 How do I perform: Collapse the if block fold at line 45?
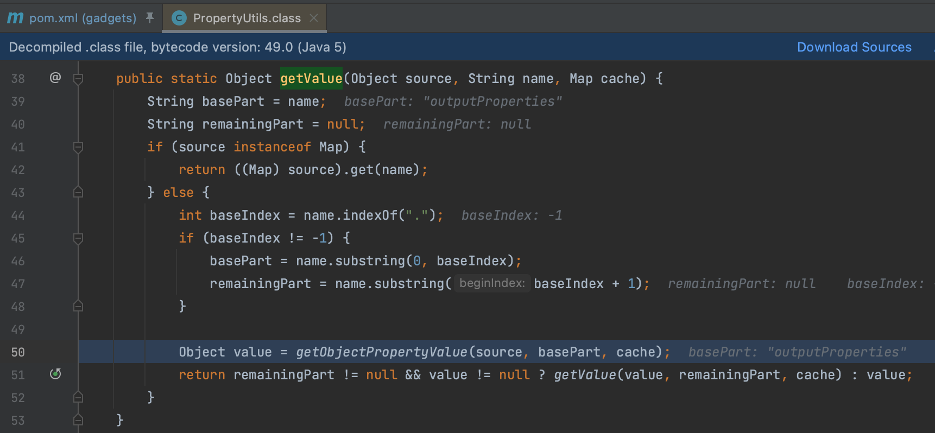click(78, 238)
